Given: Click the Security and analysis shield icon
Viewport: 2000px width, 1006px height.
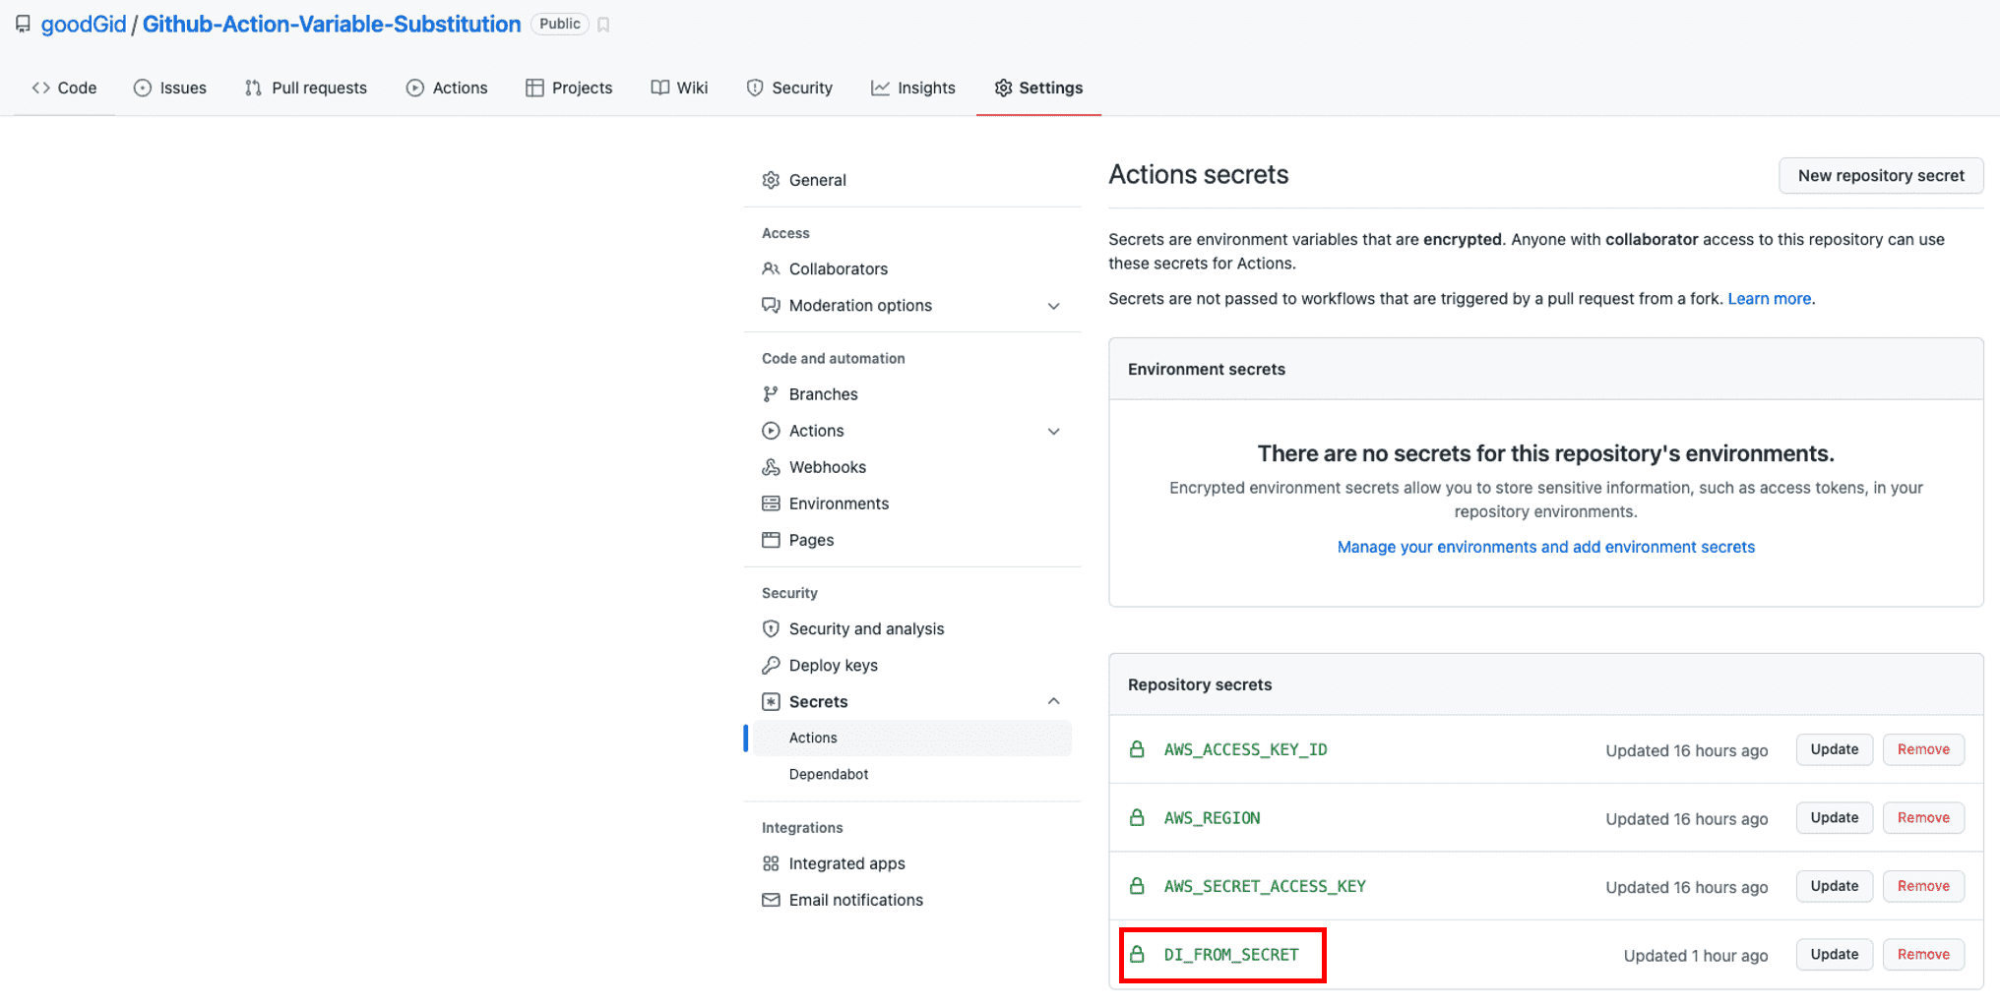Looking at the screenshot, I should pyautogui.click(x=771, y=628).
